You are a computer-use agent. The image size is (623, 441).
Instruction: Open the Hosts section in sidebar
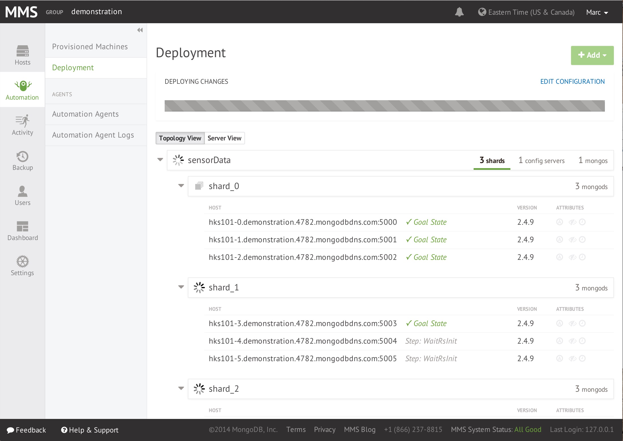click(x=22, y=55)
